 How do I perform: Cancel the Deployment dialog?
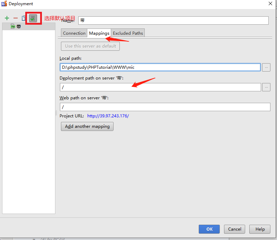(x=235, y=229)
